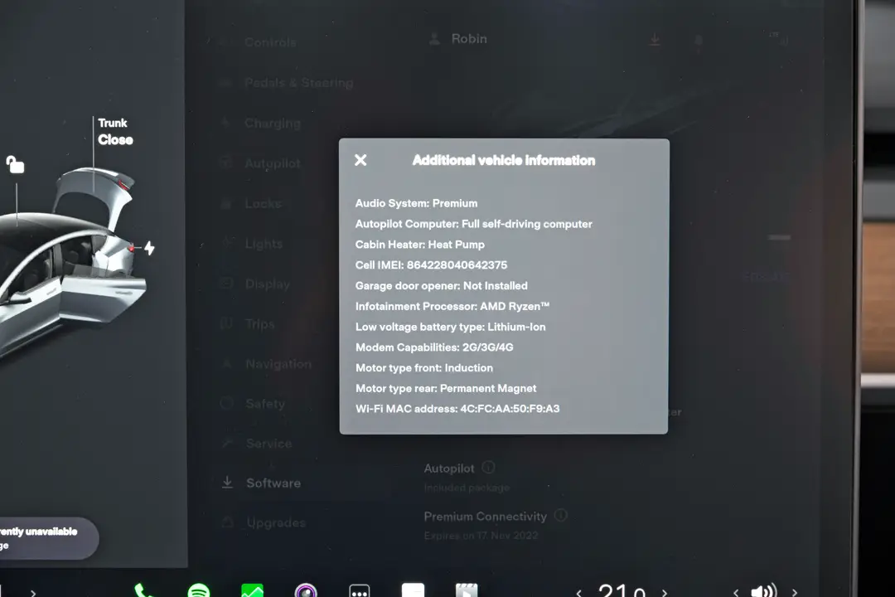Tap the info icon beside Premium Connectivity

pyautogui.click(x=561, y=516)
